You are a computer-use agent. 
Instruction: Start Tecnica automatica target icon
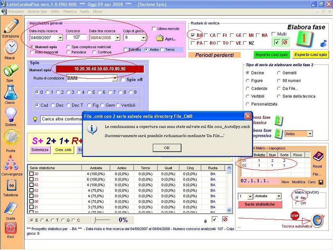click(x=318, y=220)
